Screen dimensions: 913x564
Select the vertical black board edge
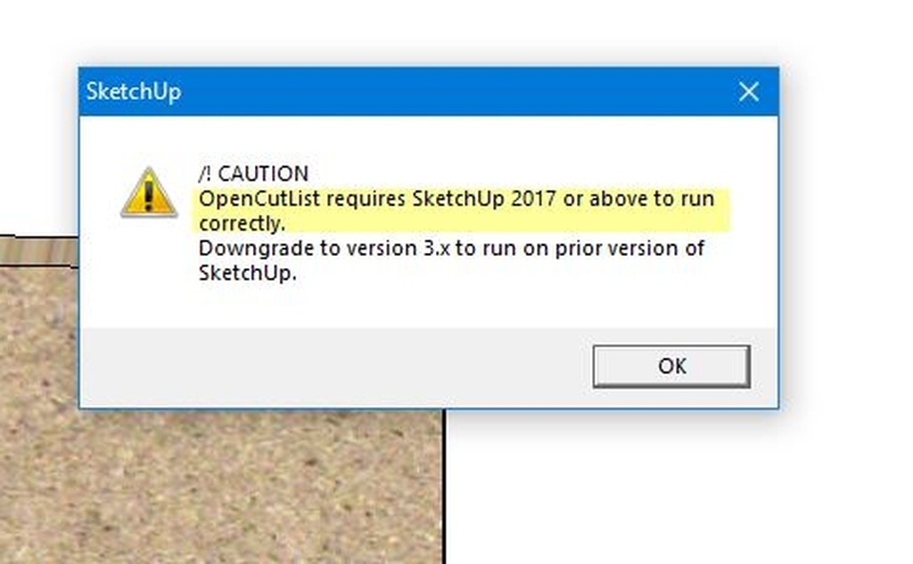[444, 486]
